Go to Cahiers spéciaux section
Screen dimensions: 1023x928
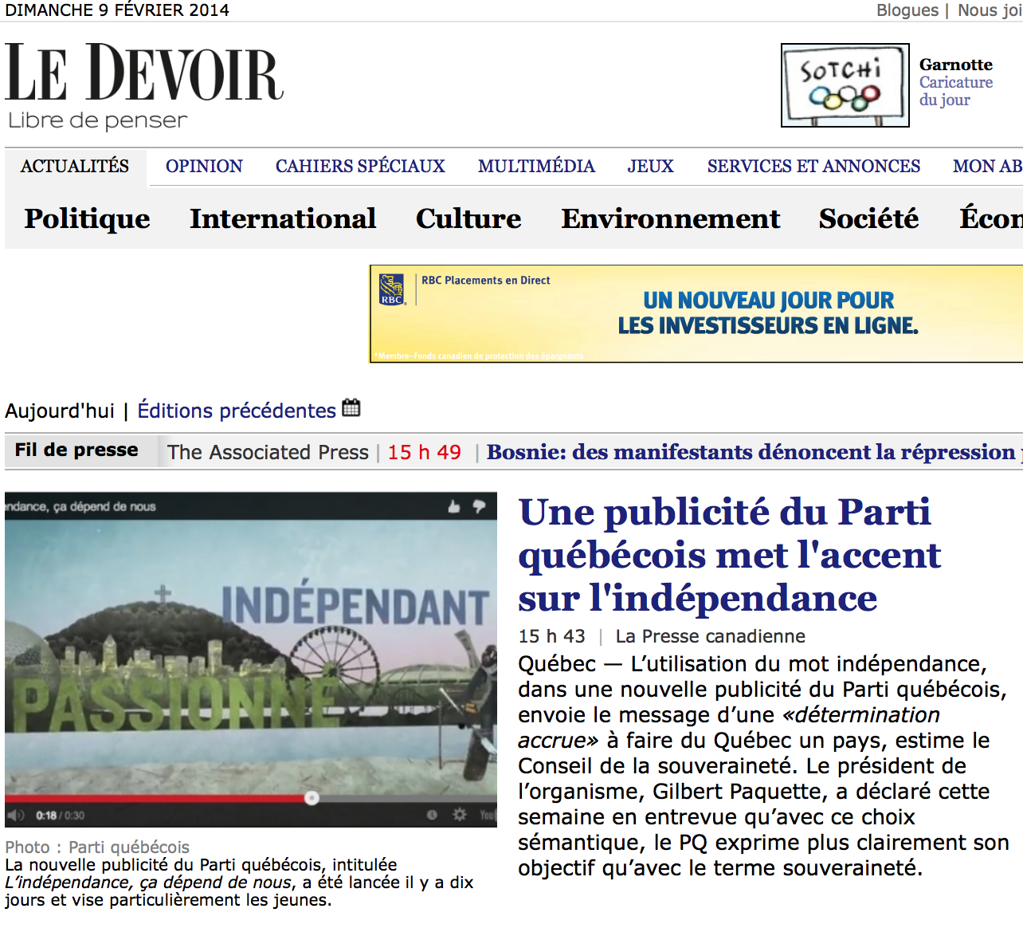click(x=360, y=167)
